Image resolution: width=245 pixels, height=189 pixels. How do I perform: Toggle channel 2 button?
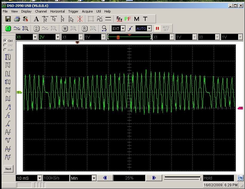(x=36, y=28)
